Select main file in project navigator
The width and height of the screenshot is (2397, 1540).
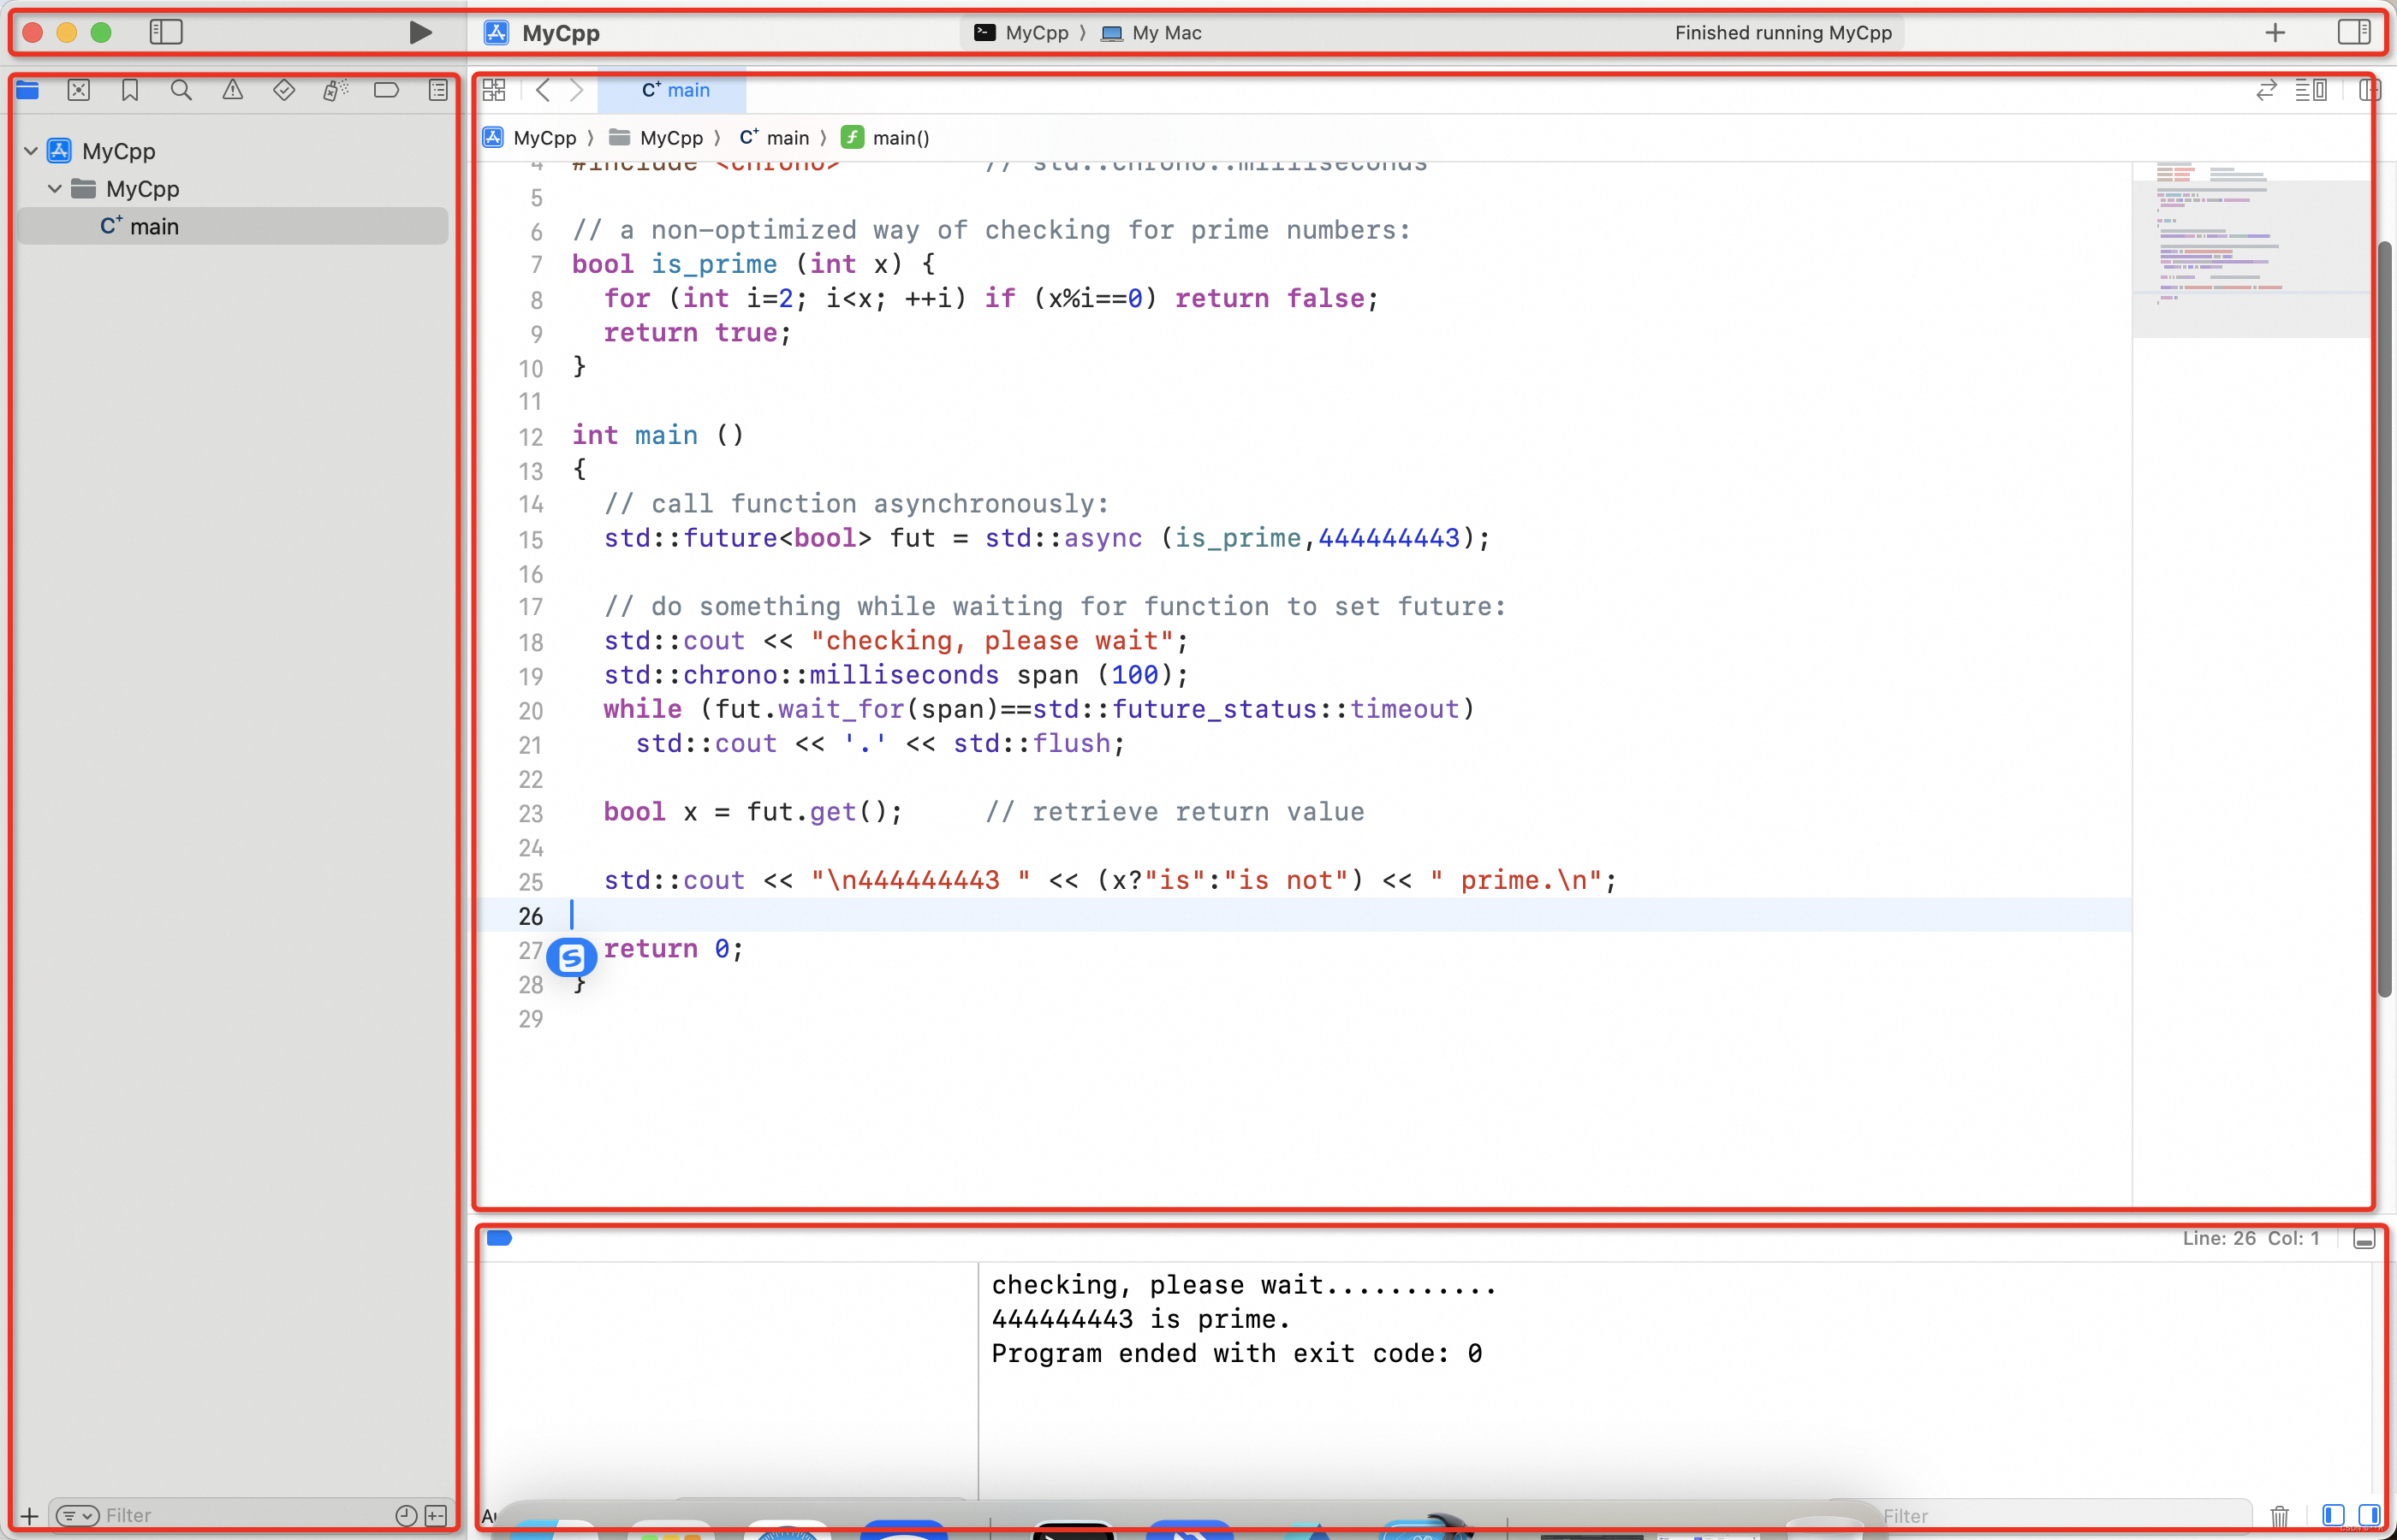click(x=153, y=227)
